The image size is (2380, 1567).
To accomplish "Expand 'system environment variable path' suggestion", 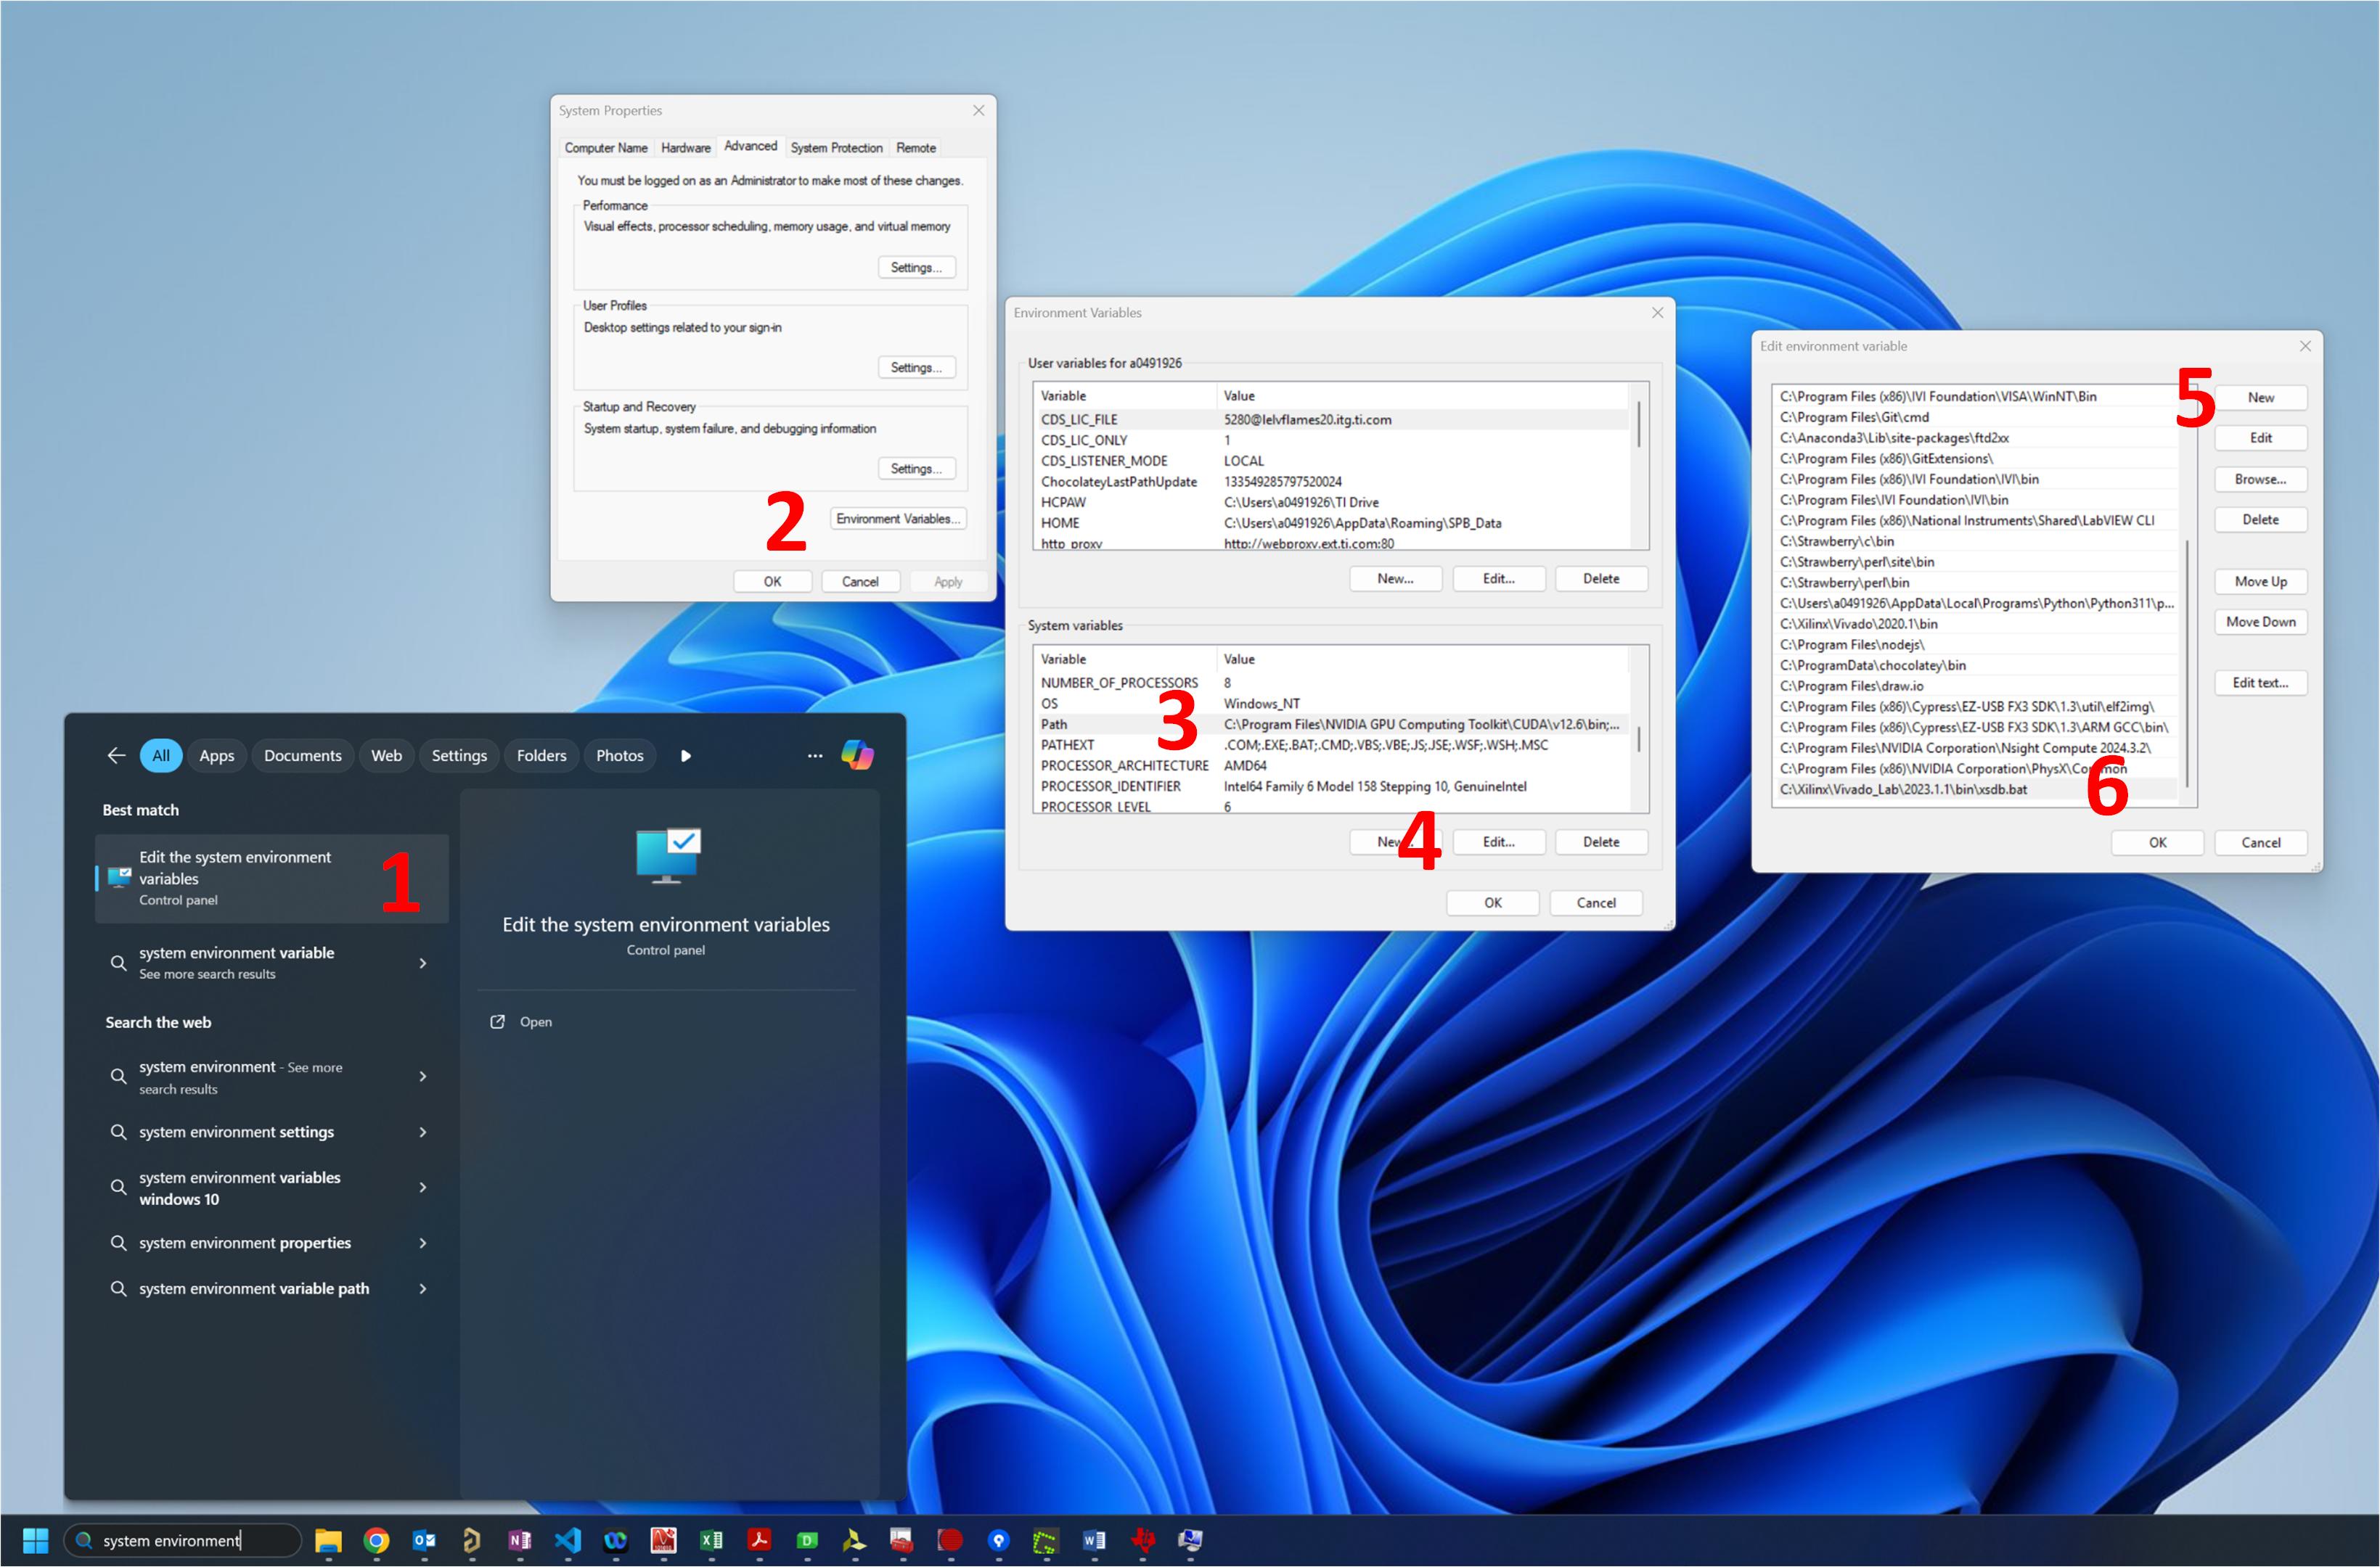I will point(423,1288).
